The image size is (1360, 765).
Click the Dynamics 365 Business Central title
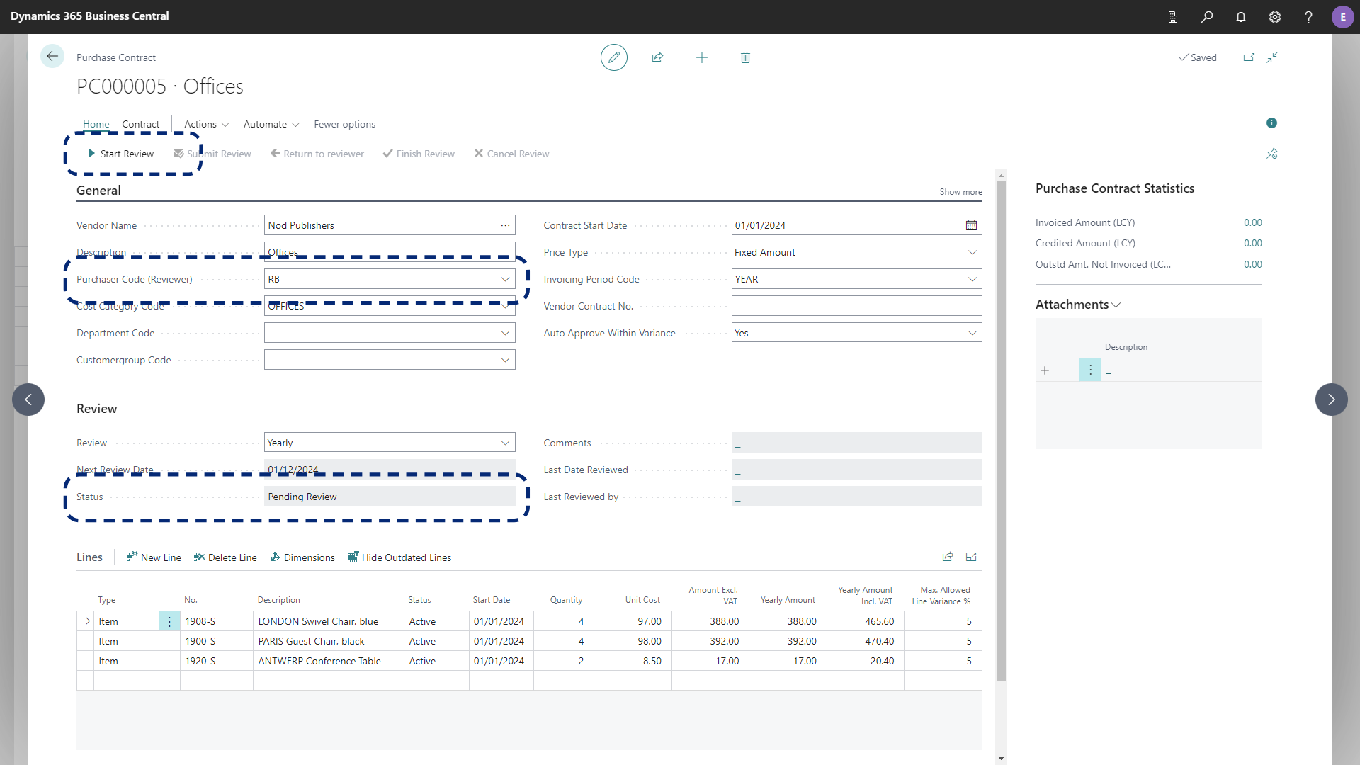pyautogui.click(x=90, y=16)
